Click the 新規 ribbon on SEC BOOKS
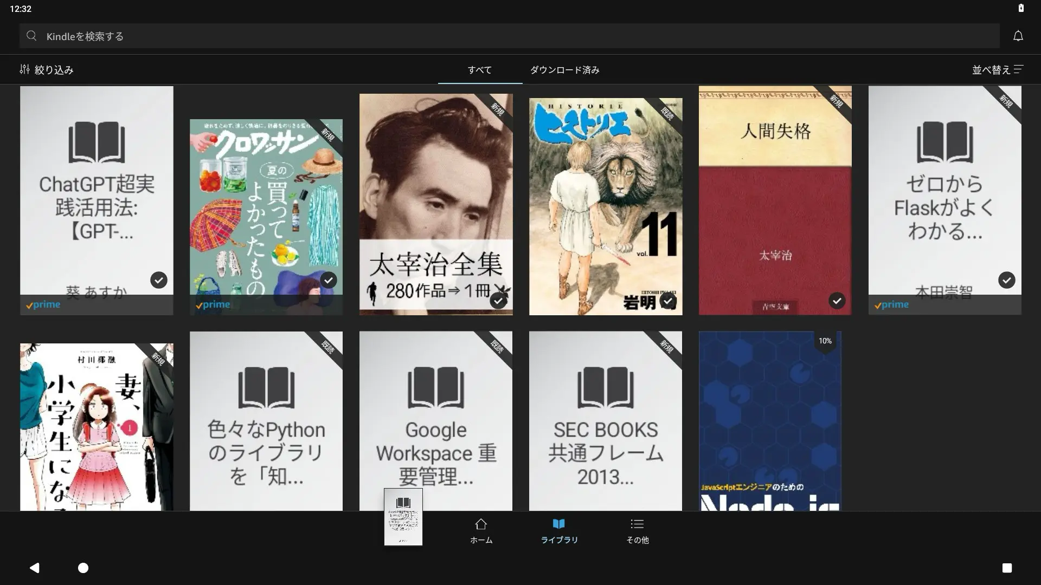1041x585 pixels. click(667, 347)
